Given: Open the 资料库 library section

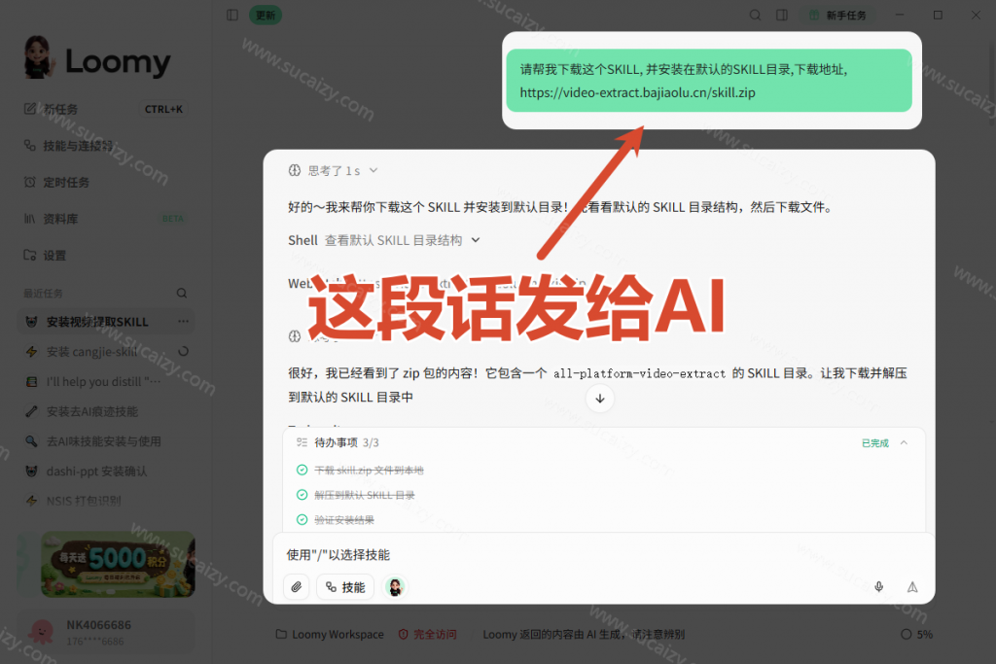Looking at the screenshot, I should 106,219.
